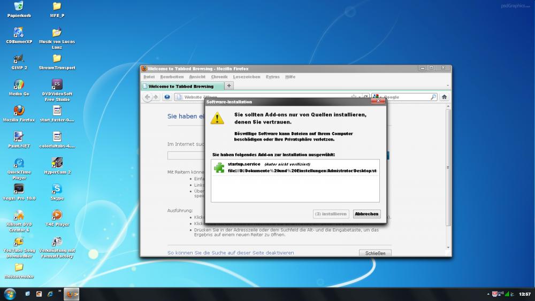The width and height of the screenshot is (535, 301).
Task: Open the Papierkorb recycle bin icon
Action: tap(19, 9)
